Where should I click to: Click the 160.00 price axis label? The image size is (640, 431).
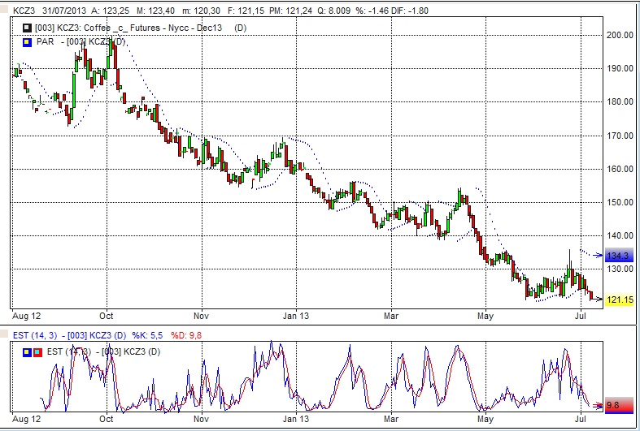[620, 169]
